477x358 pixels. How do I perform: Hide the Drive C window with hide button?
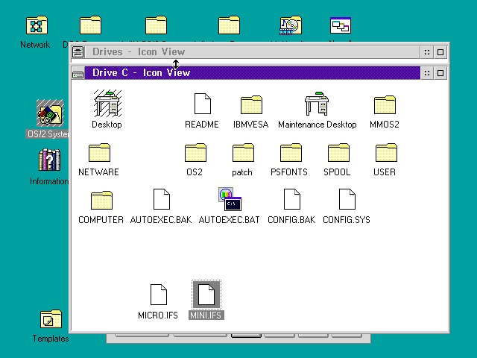[x=427, y=73]
